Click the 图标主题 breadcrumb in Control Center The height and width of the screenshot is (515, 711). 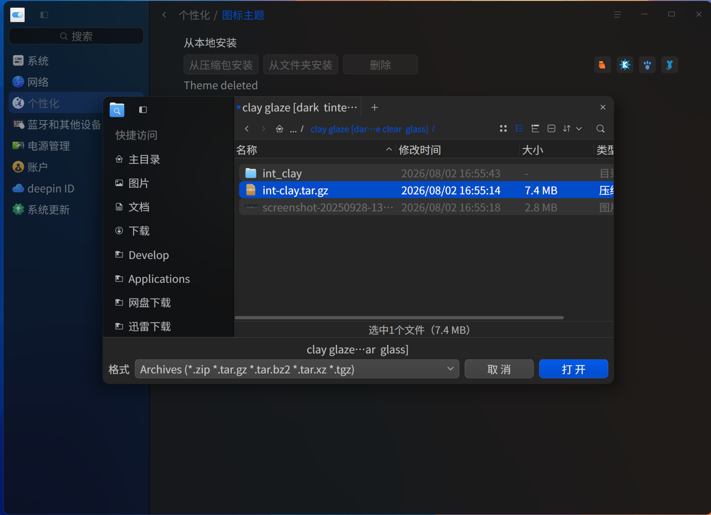point(243,15)
